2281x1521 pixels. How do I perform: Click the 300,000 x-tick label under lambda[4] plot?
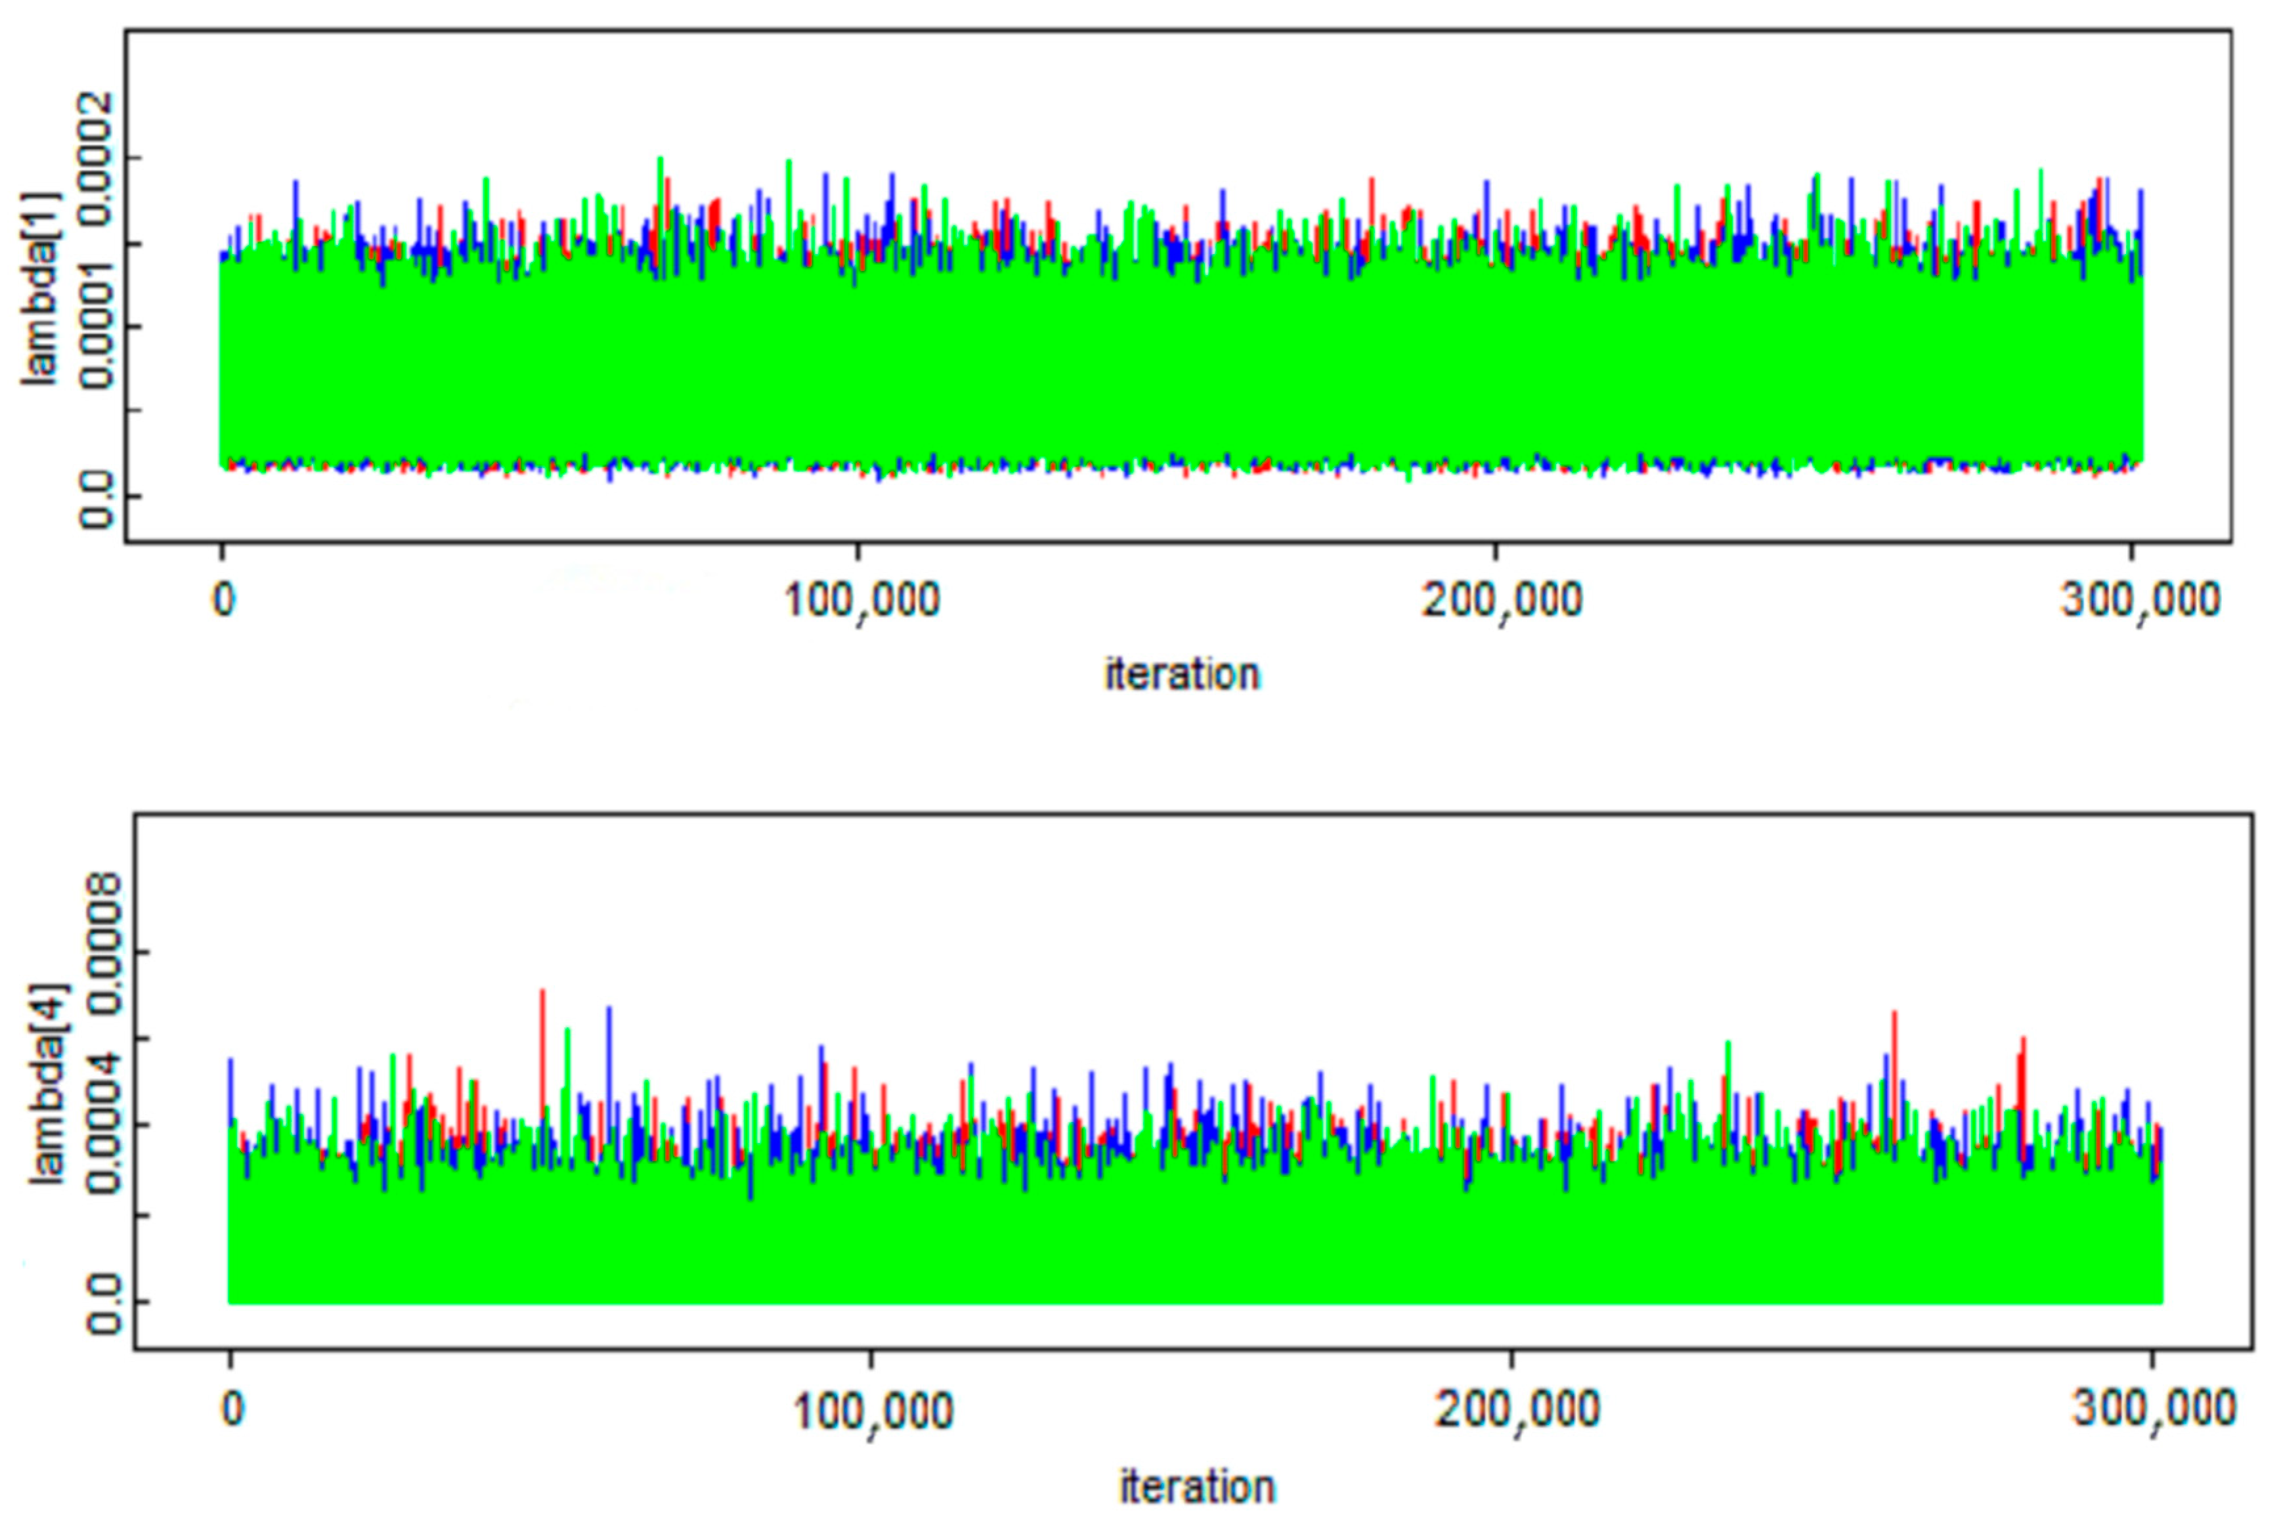pos(2154,1409)
